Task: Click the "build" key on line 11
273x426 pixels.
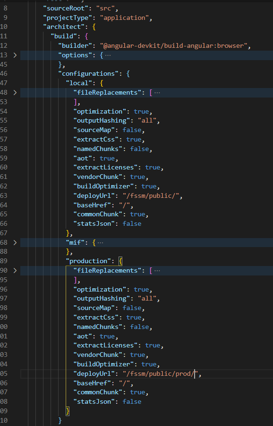Action: coord(64,36)
